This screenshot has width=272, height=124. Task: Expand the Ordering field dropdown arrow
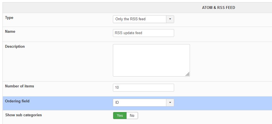[x=170, y=103]
